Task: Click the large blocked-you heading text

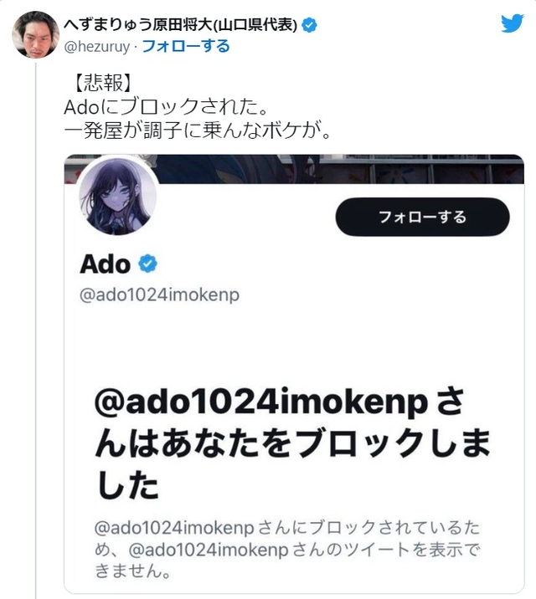Action: coord(292,443)
